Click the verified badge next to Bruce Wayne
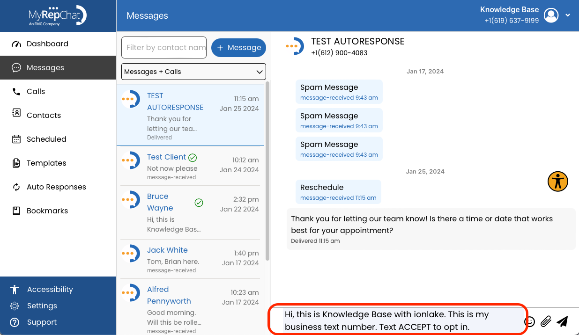The image size is (579, 335). (199, 203)
